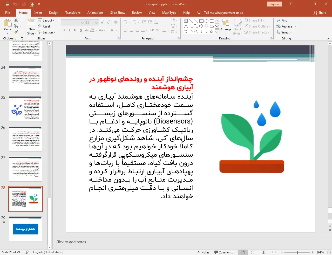Open Reading View icon in status bar

coord(263,252)
